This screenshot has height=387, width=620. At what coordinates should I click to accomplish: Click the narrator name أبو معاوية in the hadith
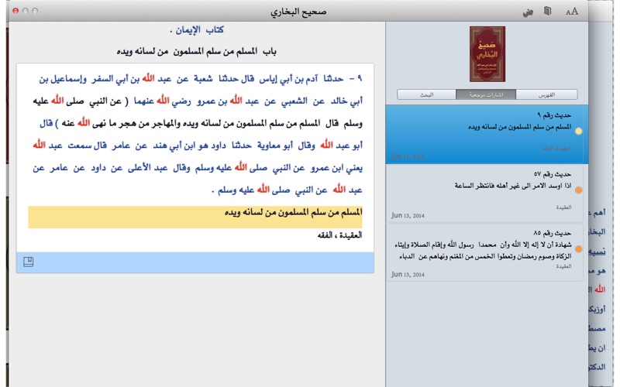coord(275,146)
